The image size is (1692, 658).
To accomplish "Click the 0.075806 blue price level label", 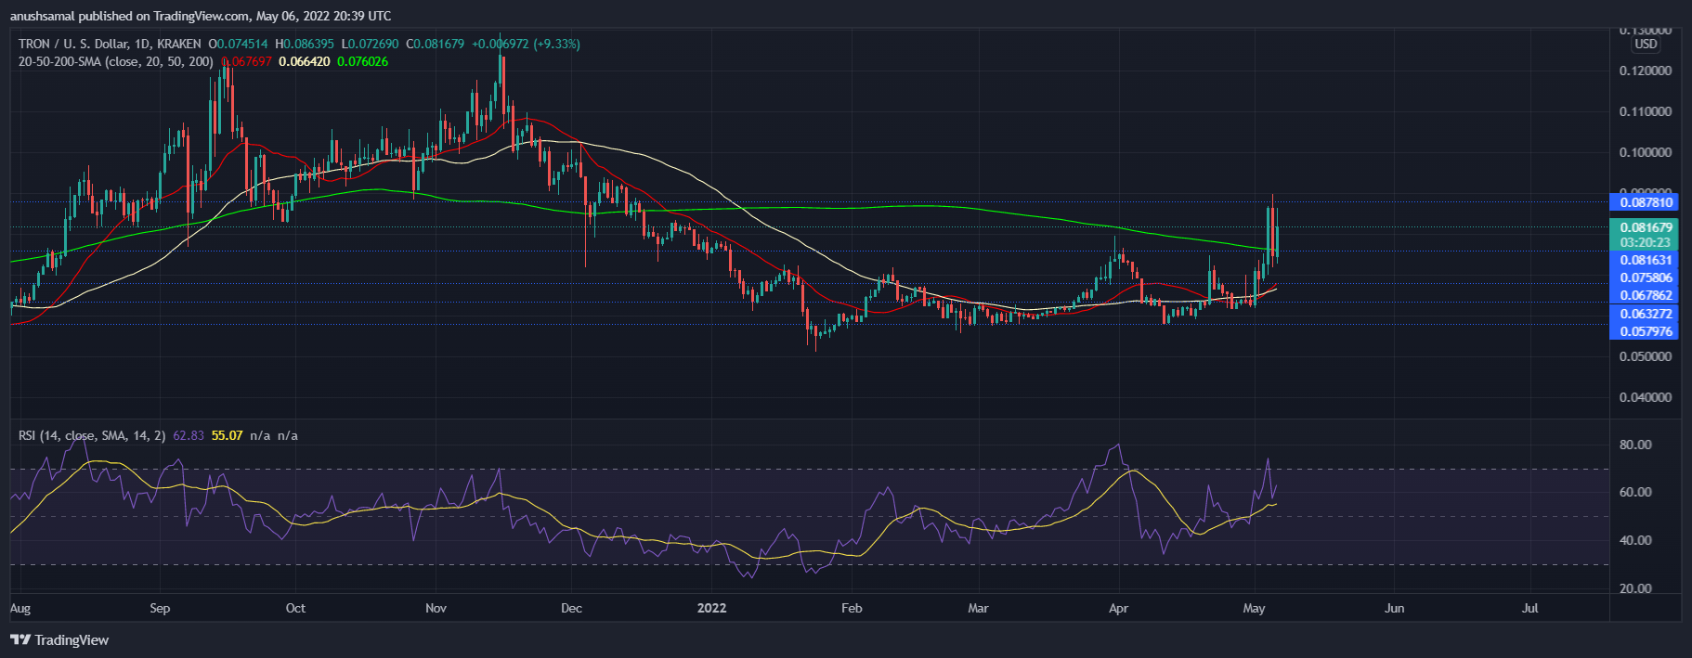I will coord(1645,277).
